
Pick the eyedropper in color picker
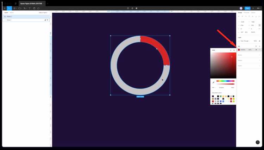point(213,82)
